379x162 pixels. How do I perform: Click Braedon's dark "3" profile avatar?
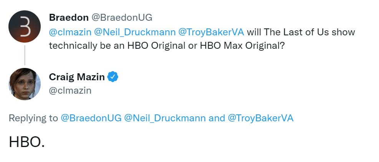click(24, 26)
